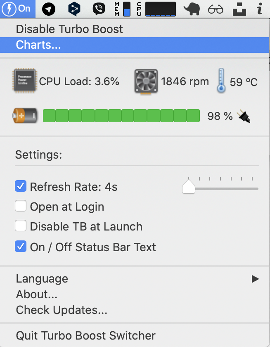The height and width of the screenshot is (347, 270).
Task: Click the battery icon
Action: [25, 116]
